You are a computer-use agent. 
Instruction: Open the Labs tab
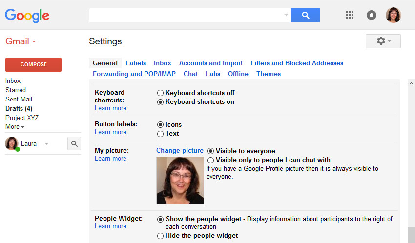213,74
